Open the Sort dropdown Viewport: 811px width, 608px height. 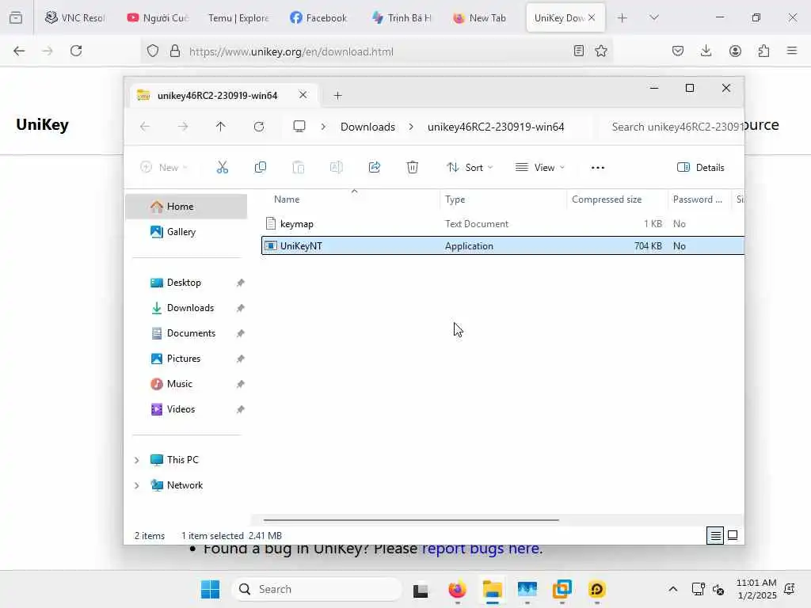click(470, 168)
